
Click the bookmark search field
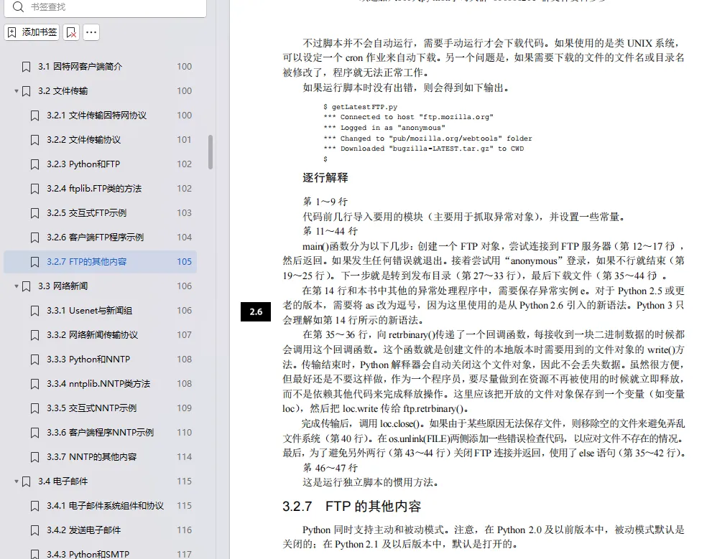105,6
